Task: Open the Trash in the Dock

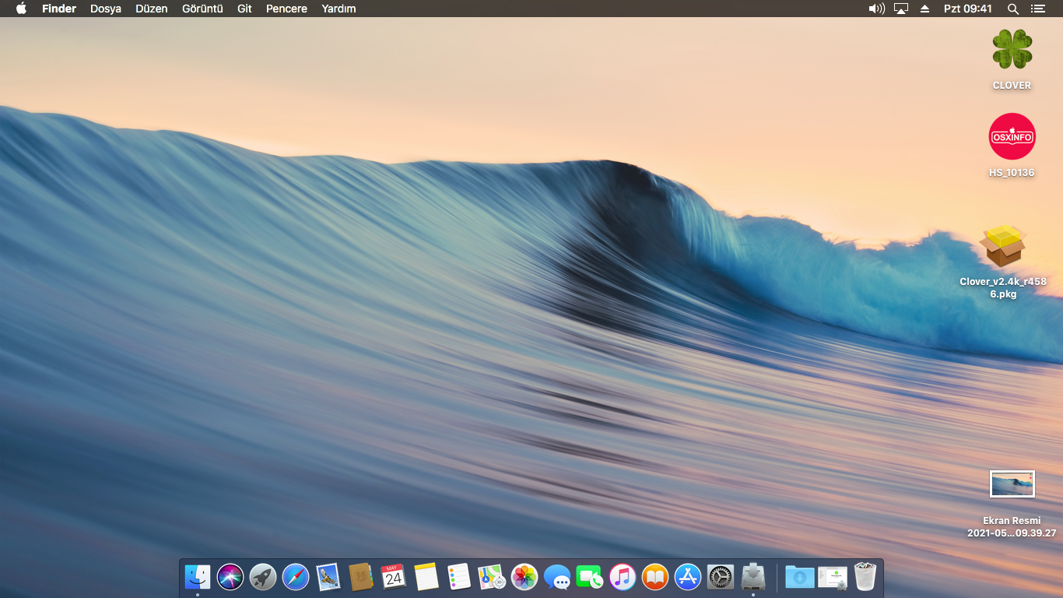Action: [x=865, y=577]
